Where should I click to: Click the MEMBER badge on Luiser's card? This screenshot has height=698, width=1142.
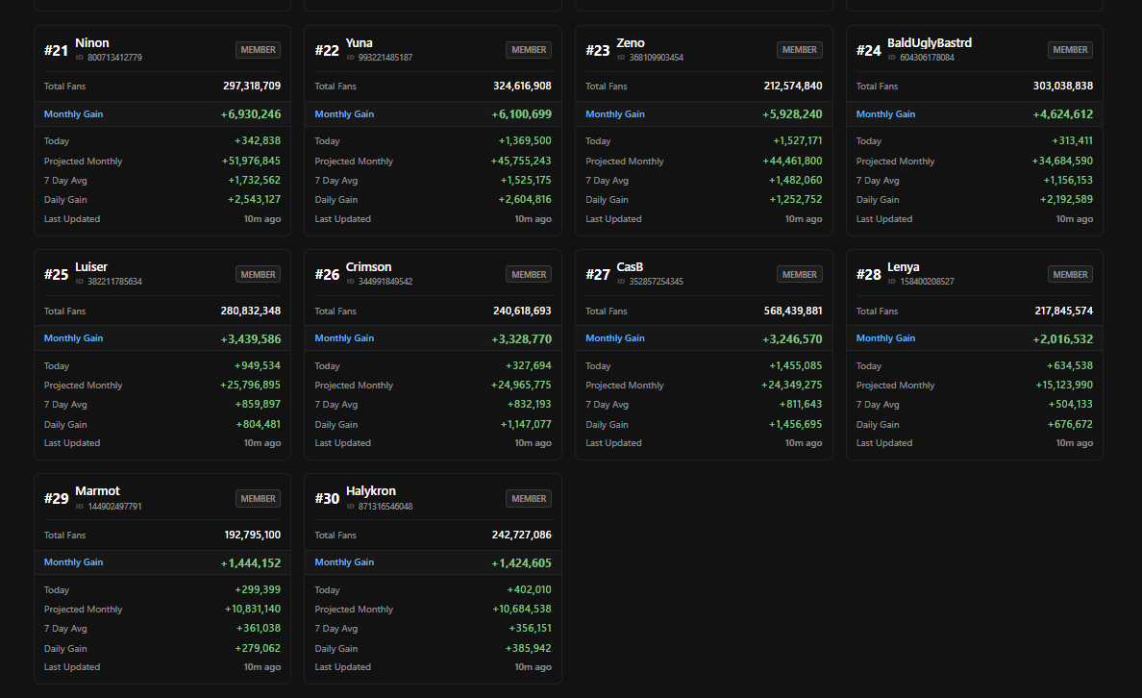tap(258, 274)
